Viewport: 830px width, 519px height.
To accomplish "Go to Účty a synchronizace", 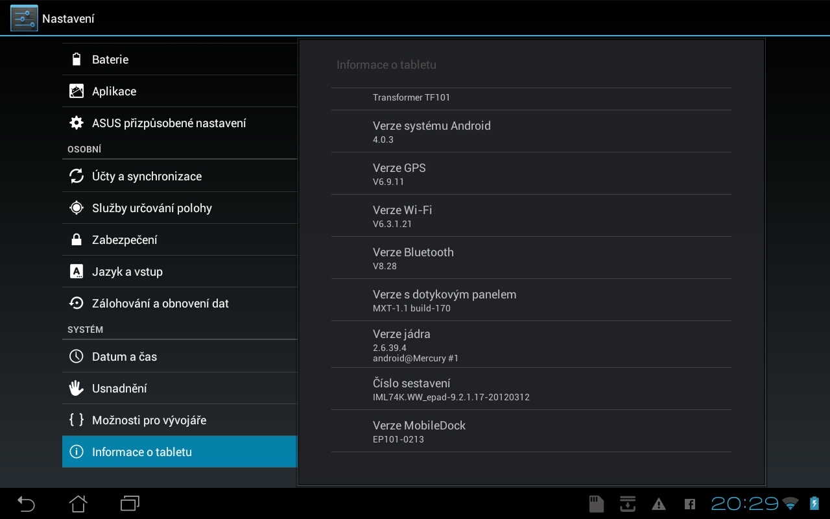I will pyautogui.click(x=180, y=176).
